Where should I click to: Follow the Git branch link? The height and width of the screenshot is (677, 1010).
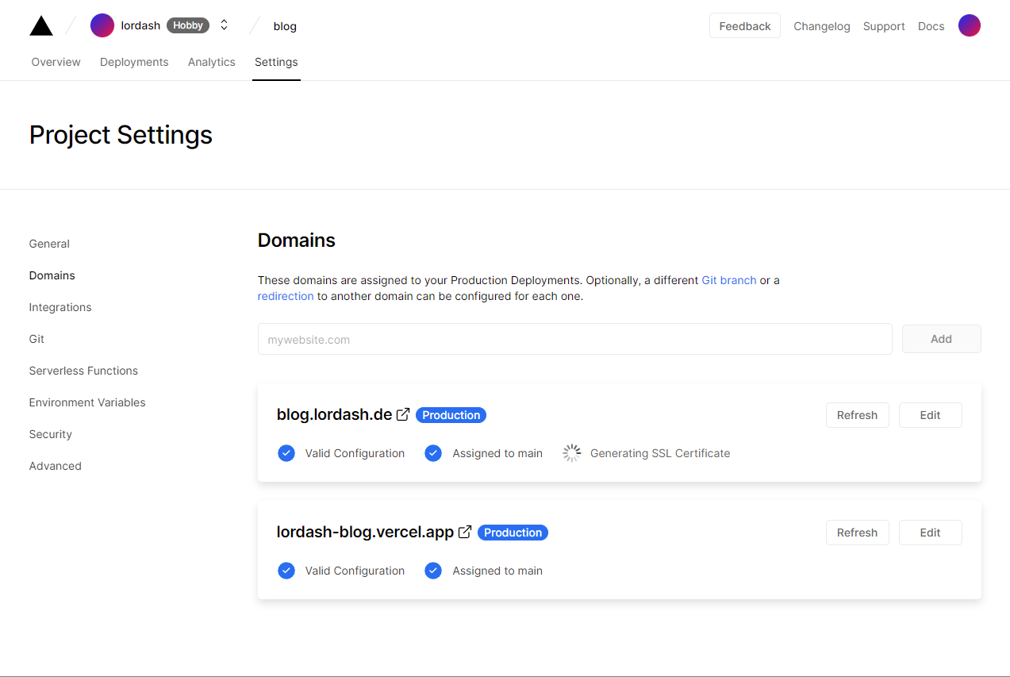[x=729, y=280]
